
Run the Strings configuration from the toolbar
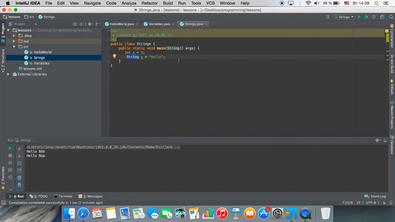359,17
